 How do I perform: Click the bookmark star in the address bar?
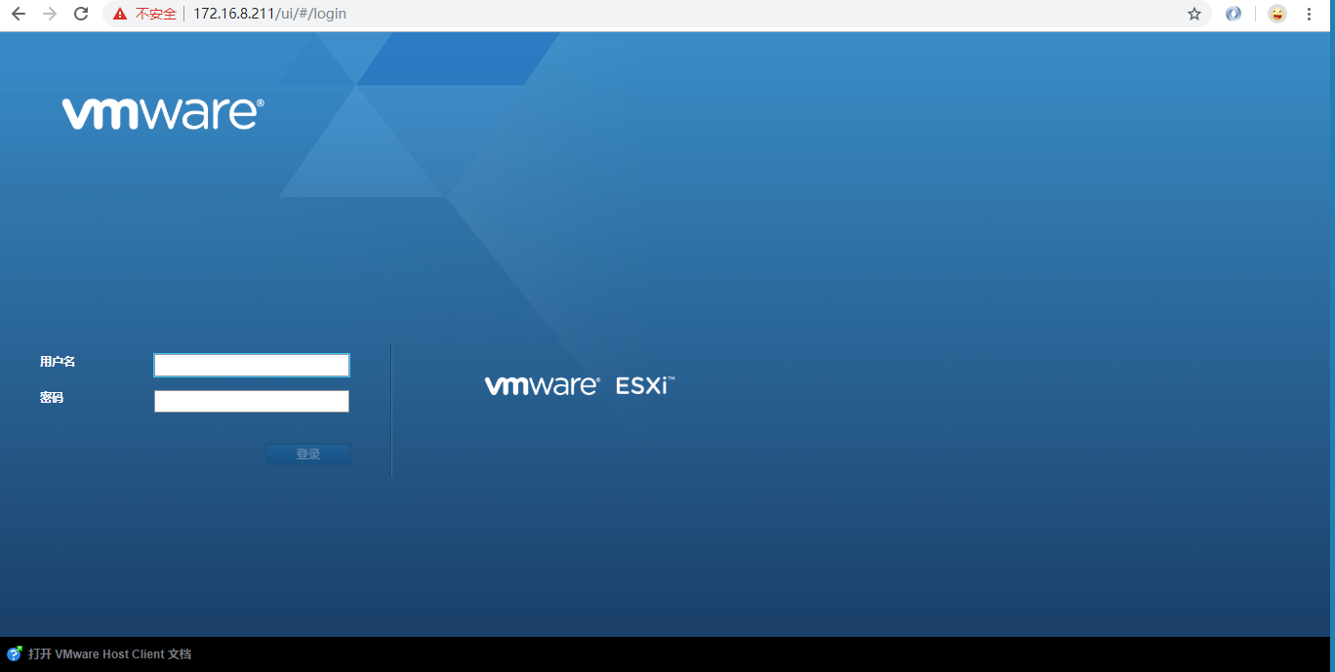click(x=1194, y=14)
